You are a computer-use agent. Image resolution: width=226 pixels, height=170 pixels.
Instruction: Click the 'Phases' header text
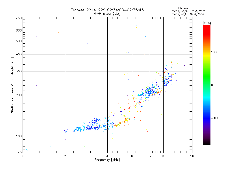click(183, 8)
